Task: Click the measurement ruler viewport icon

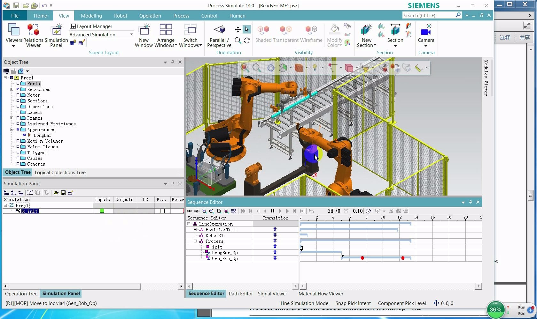Action: [x=418, y=68]
